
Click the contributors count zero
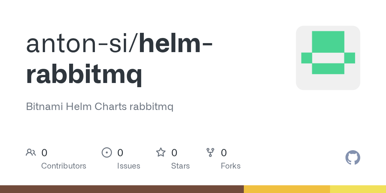[44, 152]
